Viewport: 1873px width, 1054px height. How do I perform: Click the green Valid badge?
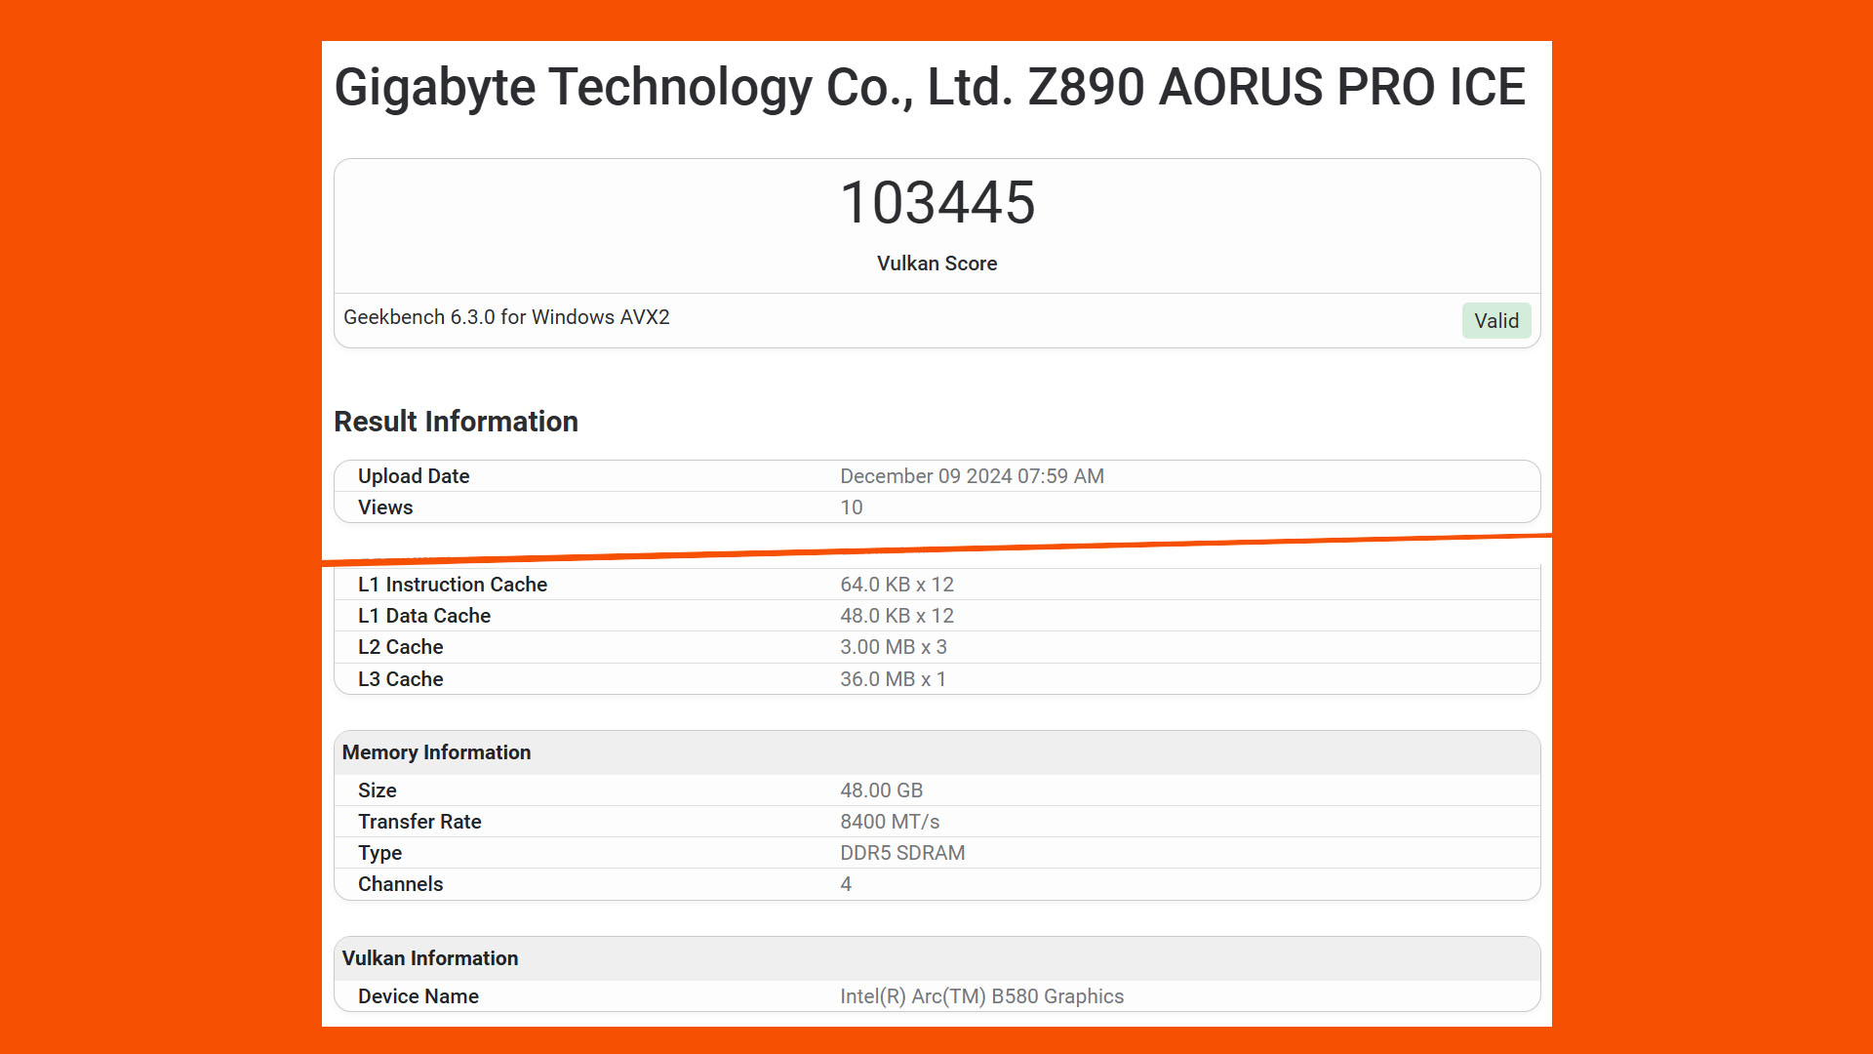point(1495,321)
